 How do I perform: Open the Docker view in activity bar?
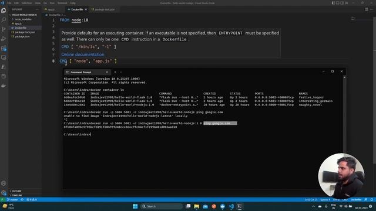[x=4, y=86]
